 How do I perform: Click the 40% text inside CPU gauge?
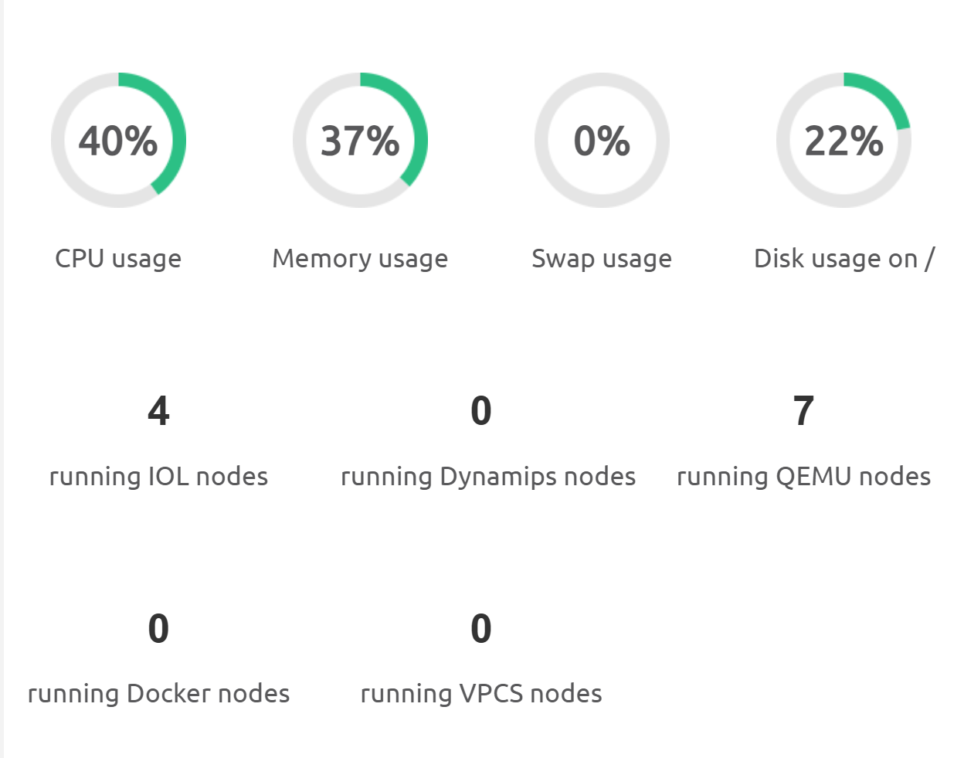point(118,141)
